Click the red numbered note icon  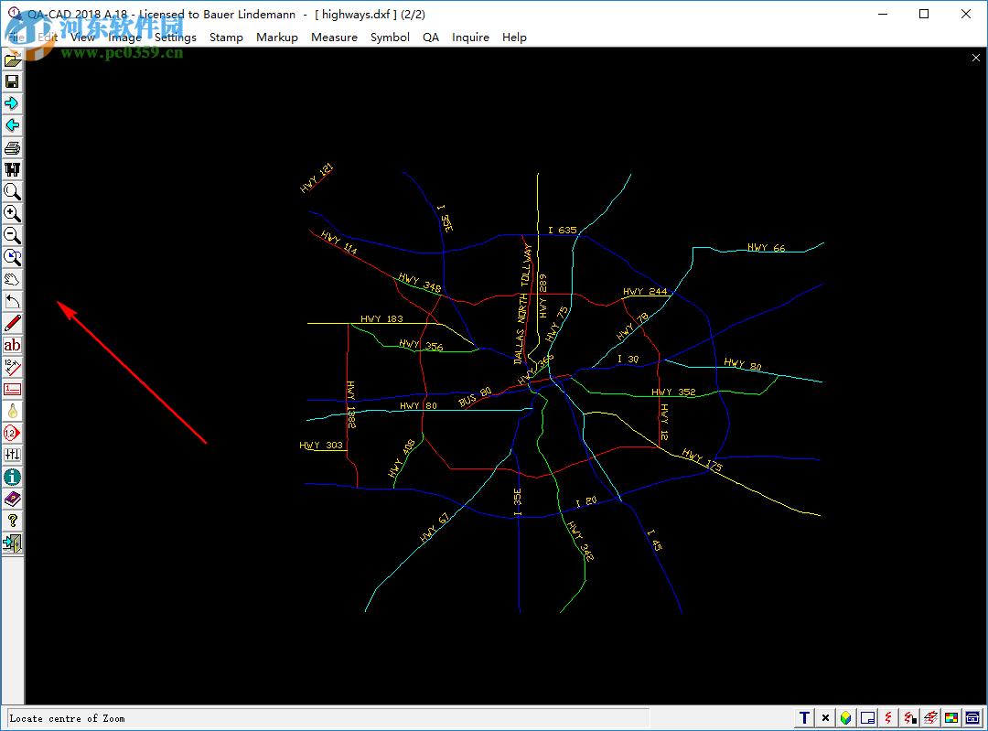(x=12, y=389)
